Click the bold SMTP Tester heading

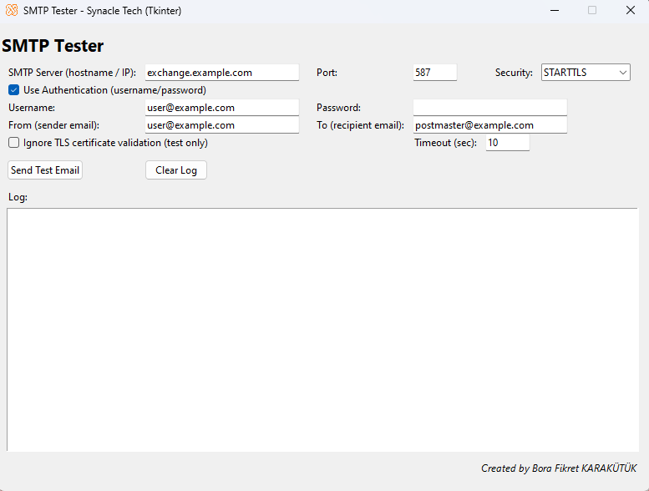point(53,46)
